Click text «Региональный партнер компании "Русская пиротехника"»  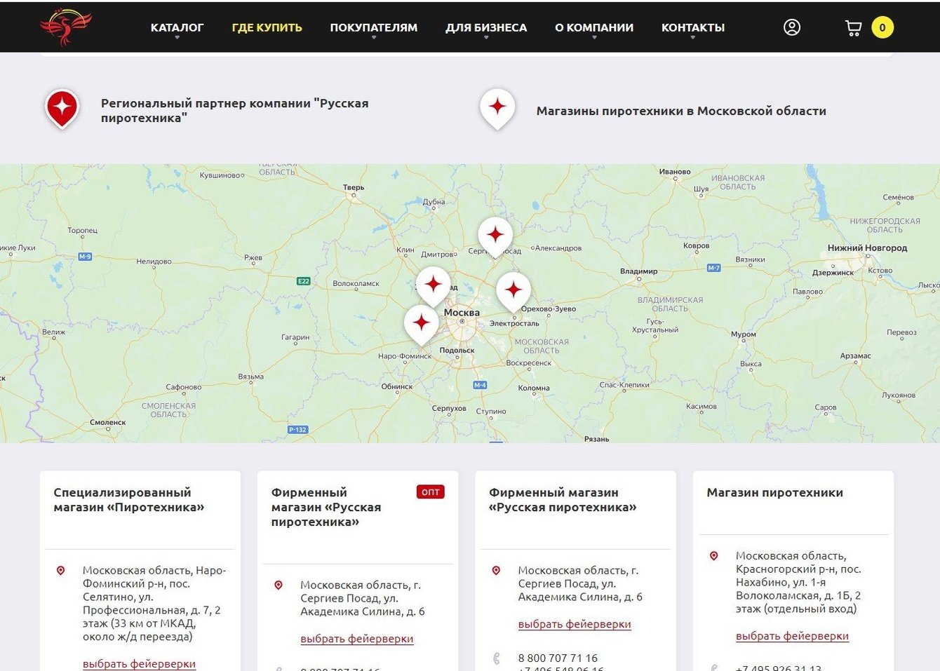pos(234,111)
